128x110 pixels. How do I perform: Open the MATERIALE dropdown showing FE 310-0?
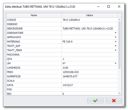point(116,41)
